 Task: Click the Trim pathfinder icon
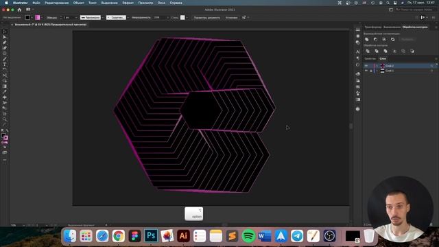coord(377,51)
